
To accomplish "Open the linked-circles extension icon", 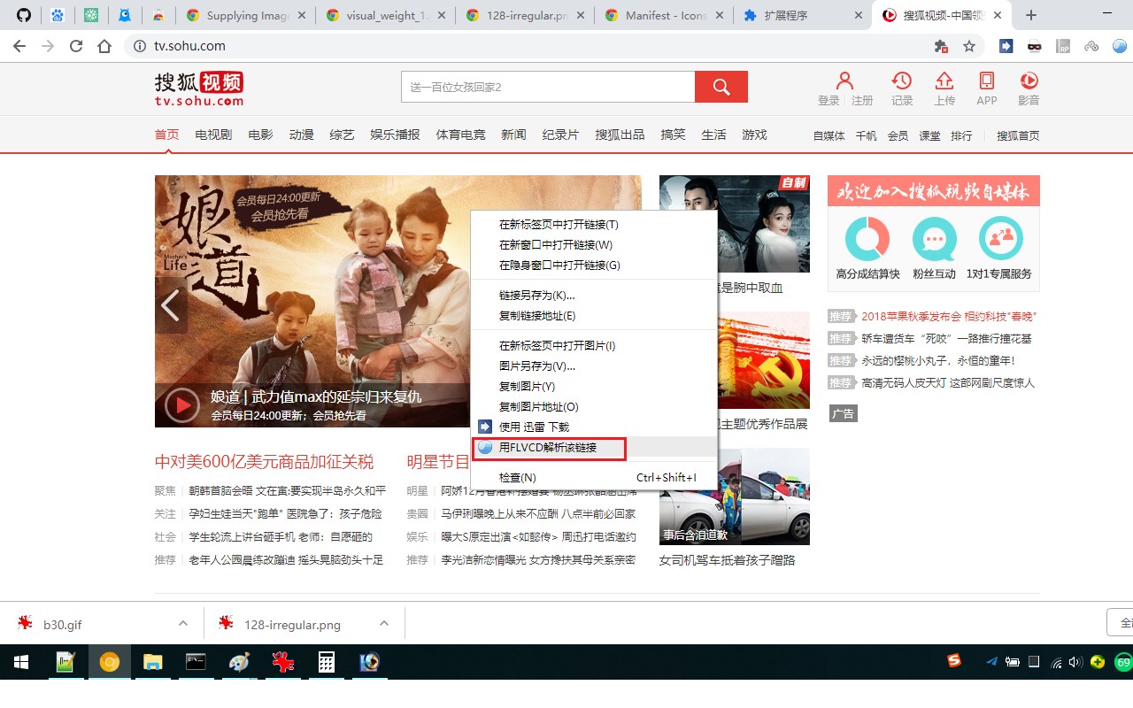I will (1091, 46).
